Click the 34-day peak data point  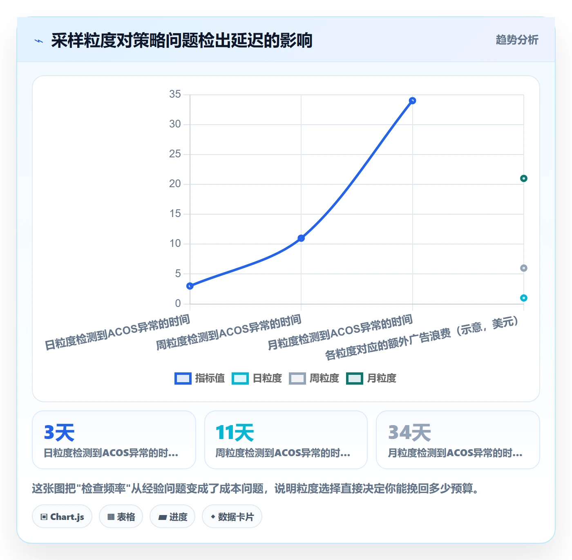pyautogui.click(x=412, y=101)
